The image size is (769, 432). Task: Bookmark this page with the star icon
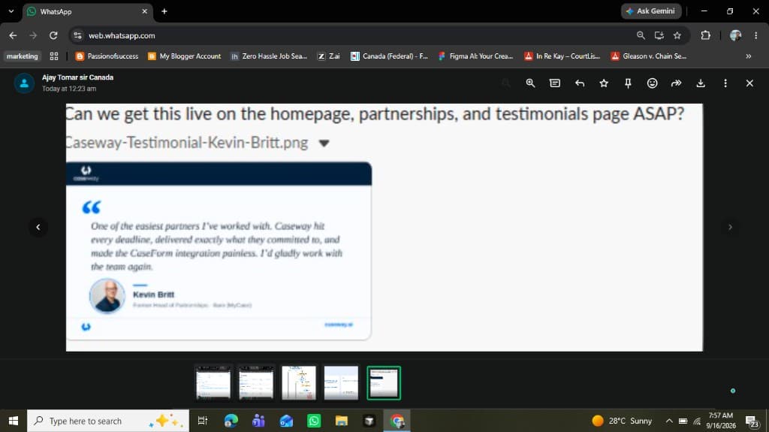click(677, 35)
